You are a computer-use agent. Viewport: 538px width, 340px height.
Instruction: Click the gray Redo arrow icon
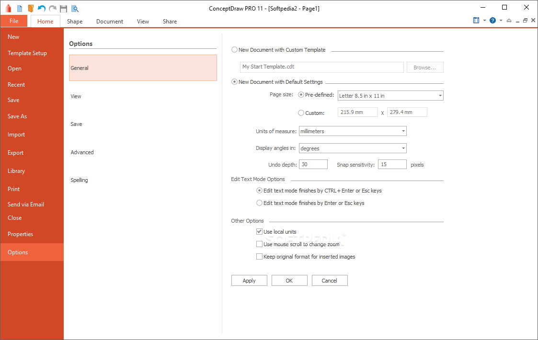point(53,9)
